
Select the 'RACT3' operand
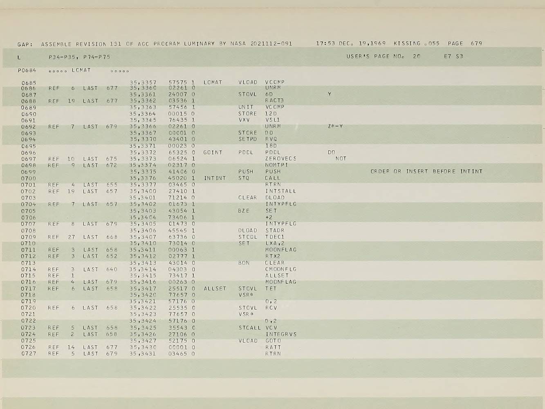click(x=274, y=101)
